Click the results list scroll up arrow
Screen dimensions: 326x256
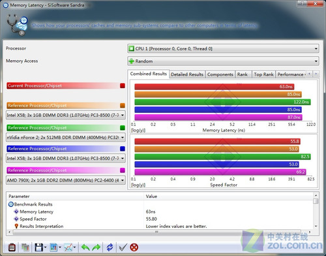click(x=316, y=195)
